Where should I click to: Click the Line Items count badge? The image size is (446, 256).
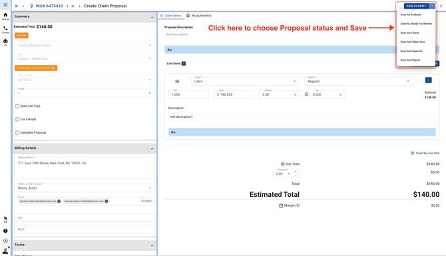pyautogui.click(x=184, y=63)
